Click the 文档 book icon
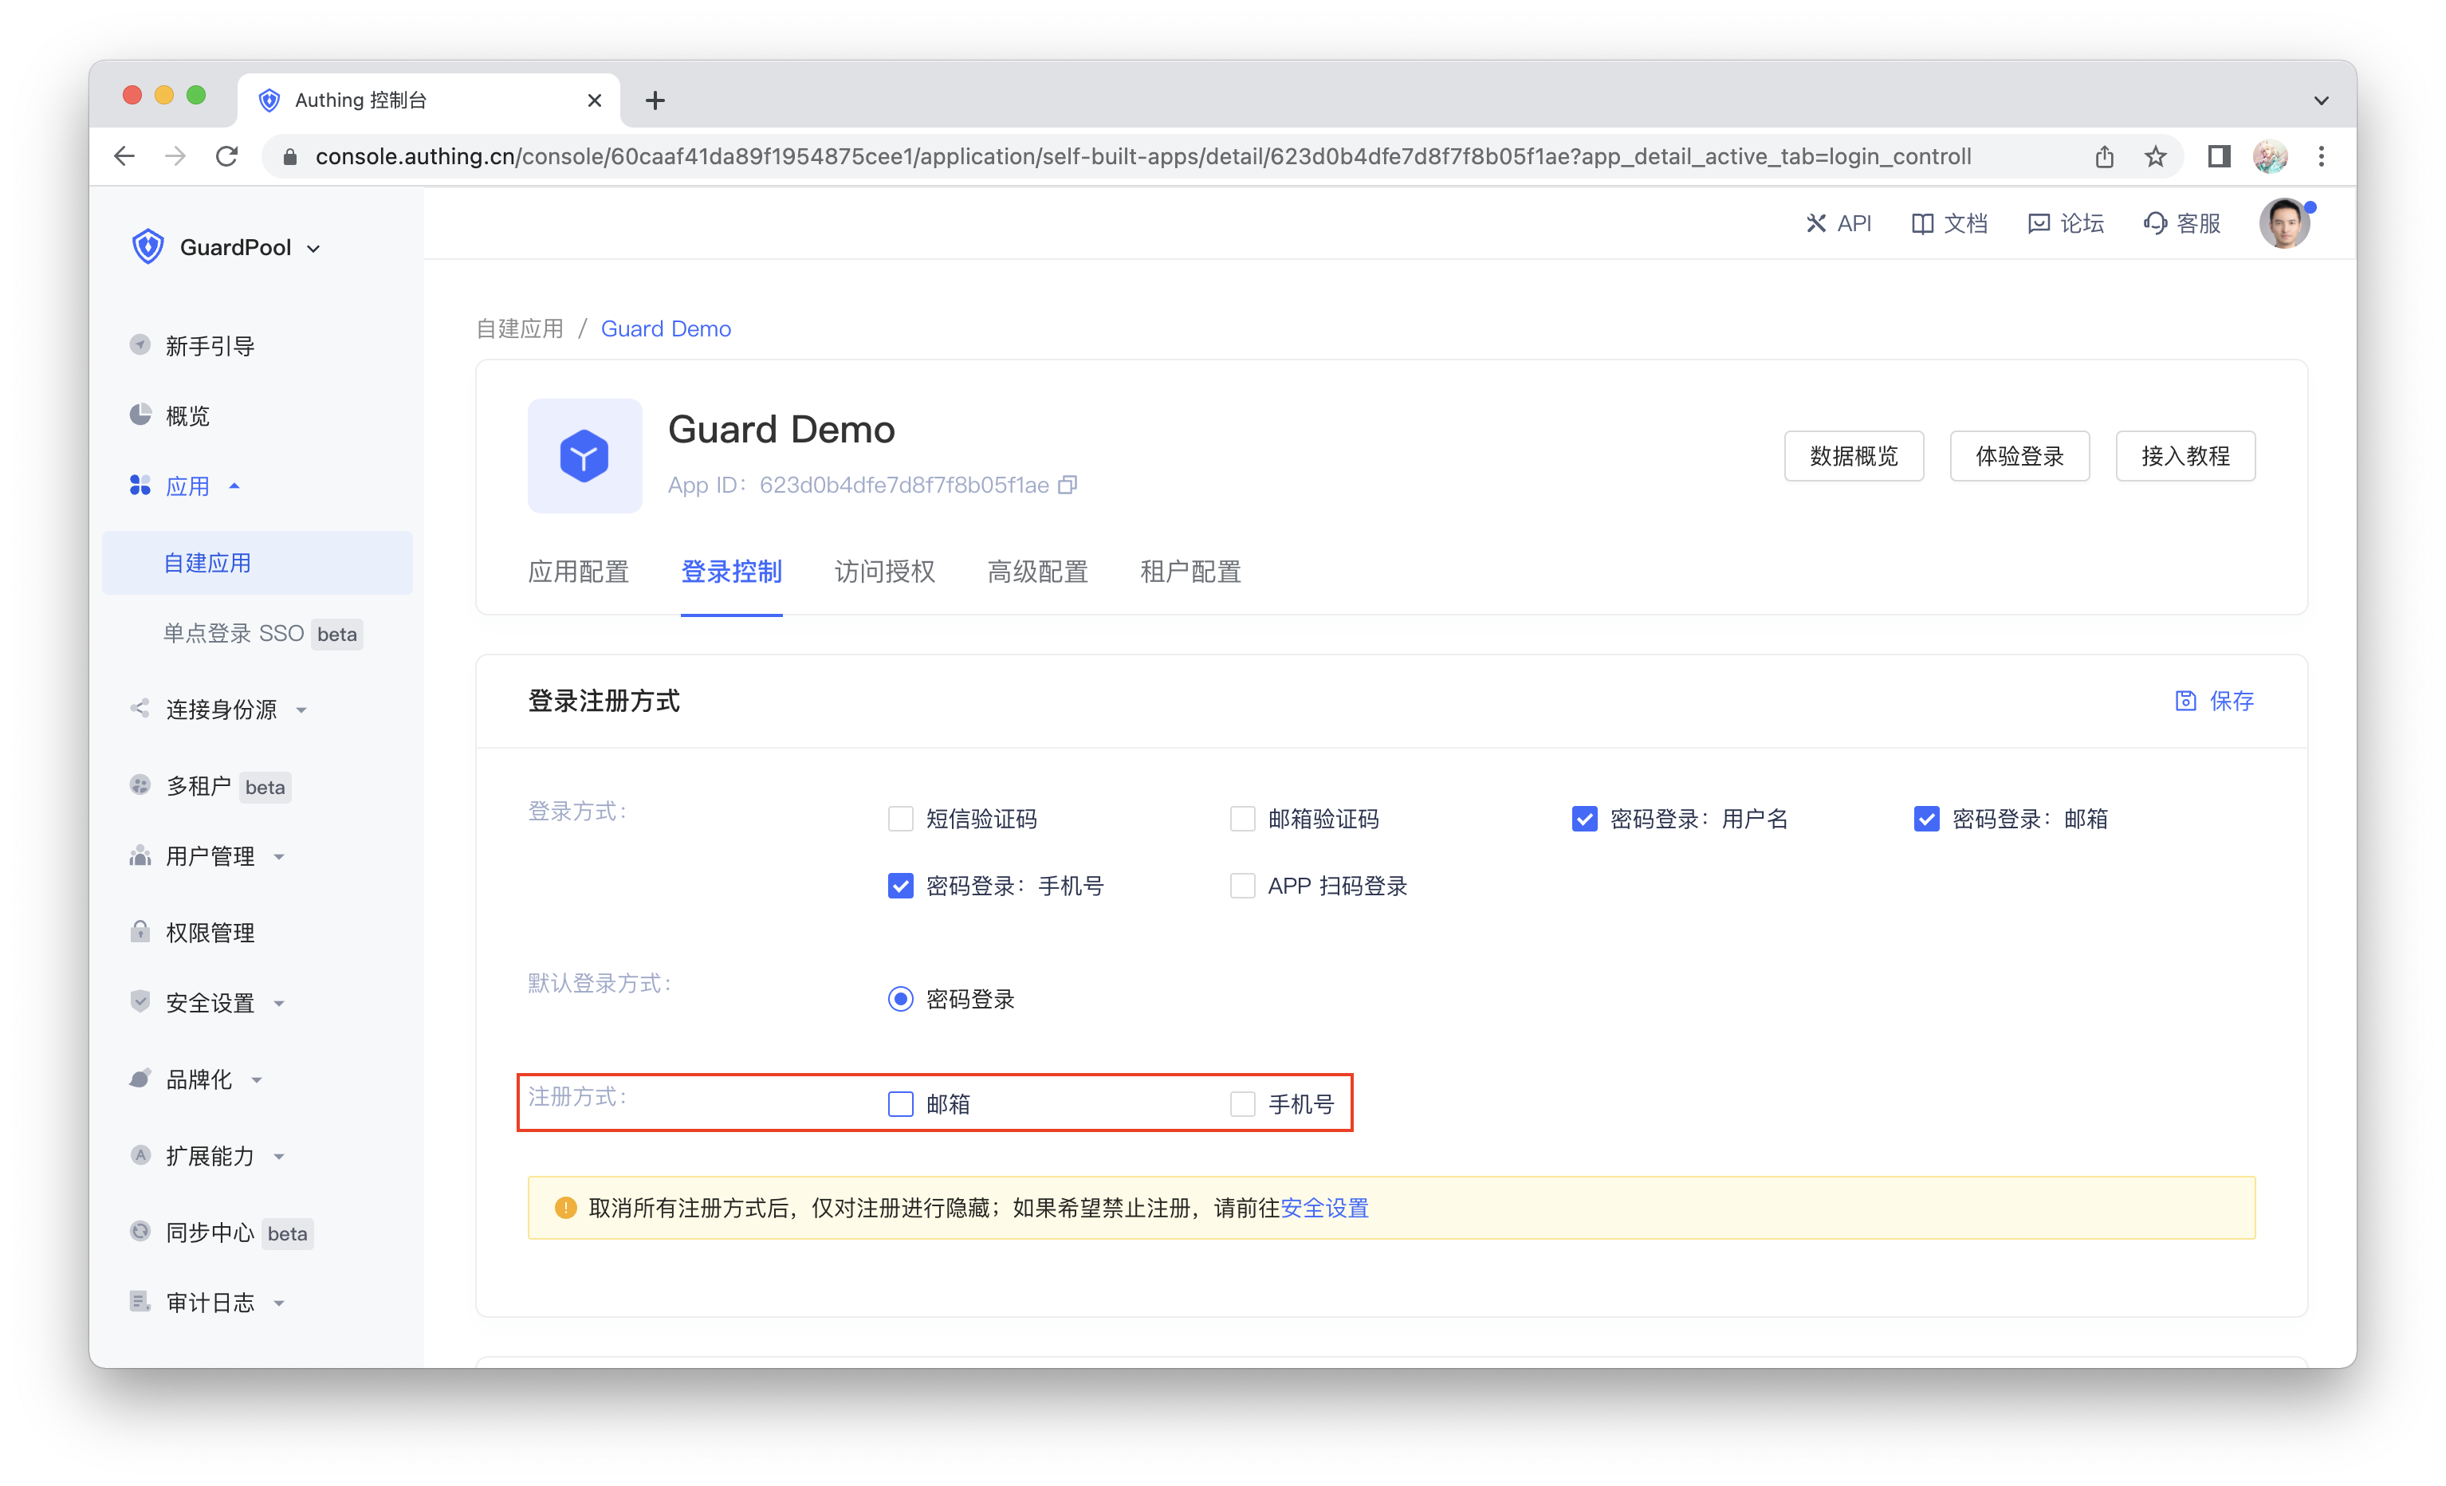This screenshot has width=2446, height=1486. pyautogui.click(x=1922, y=223)
